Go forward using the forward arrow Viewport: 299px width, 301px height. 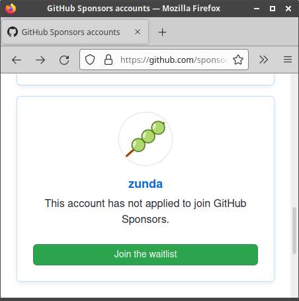click(x=40, y=60)
